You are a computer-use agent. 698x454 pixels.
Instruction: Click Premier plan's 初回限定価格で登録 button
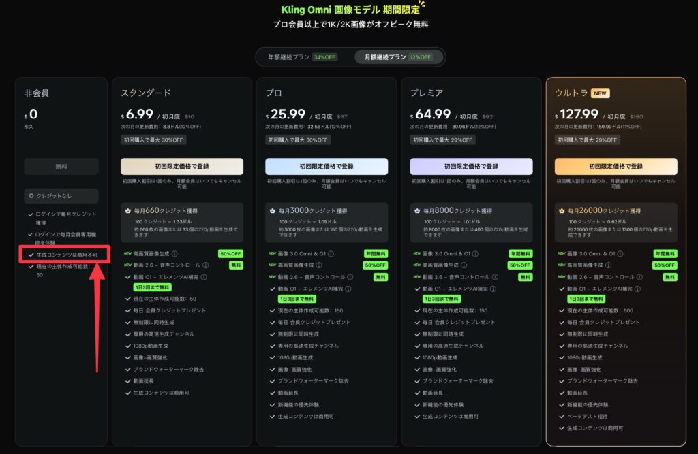click(x=471, y=167)
